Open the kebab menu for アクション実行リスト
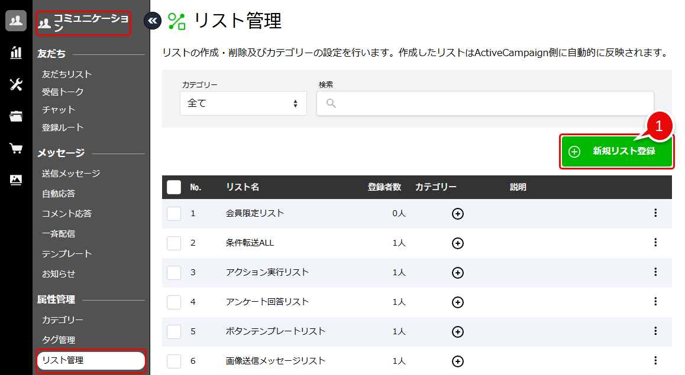This screenshot has height=375, width=685. pyautogui.click(x=655, y=273)
